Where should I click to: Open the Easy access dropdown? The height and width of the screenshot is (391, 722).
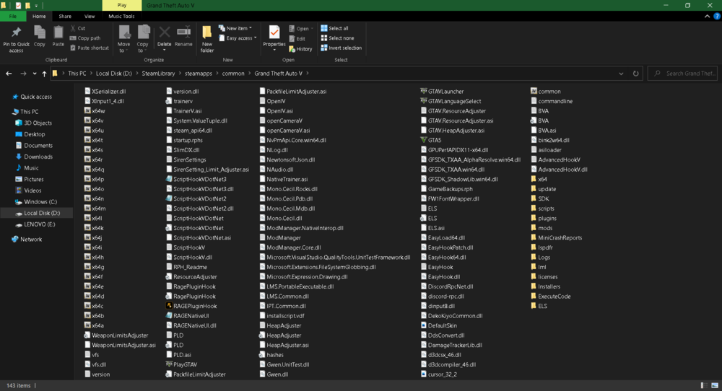click(x=238, y=38)
